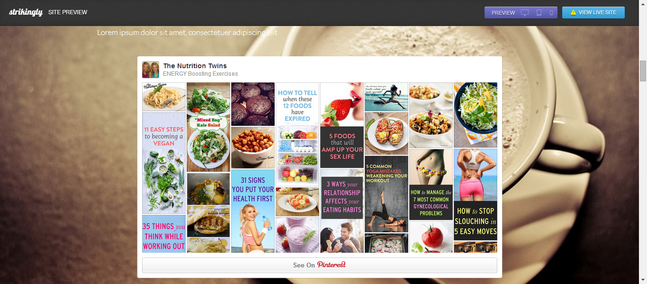647x284 pixels.
Task: Open ENERGY Boosting Exercises board link
Action: pos(200,74)
